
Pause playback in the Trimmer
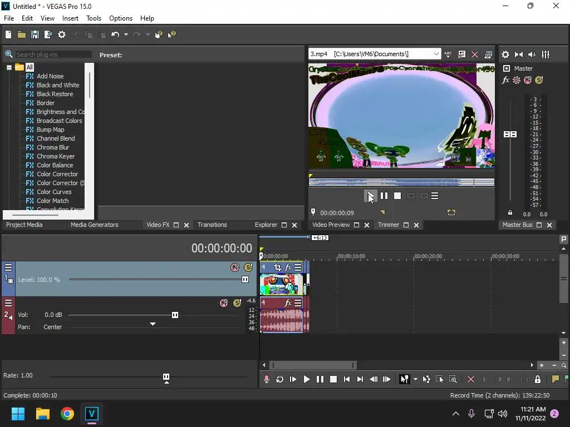point(384,196)
